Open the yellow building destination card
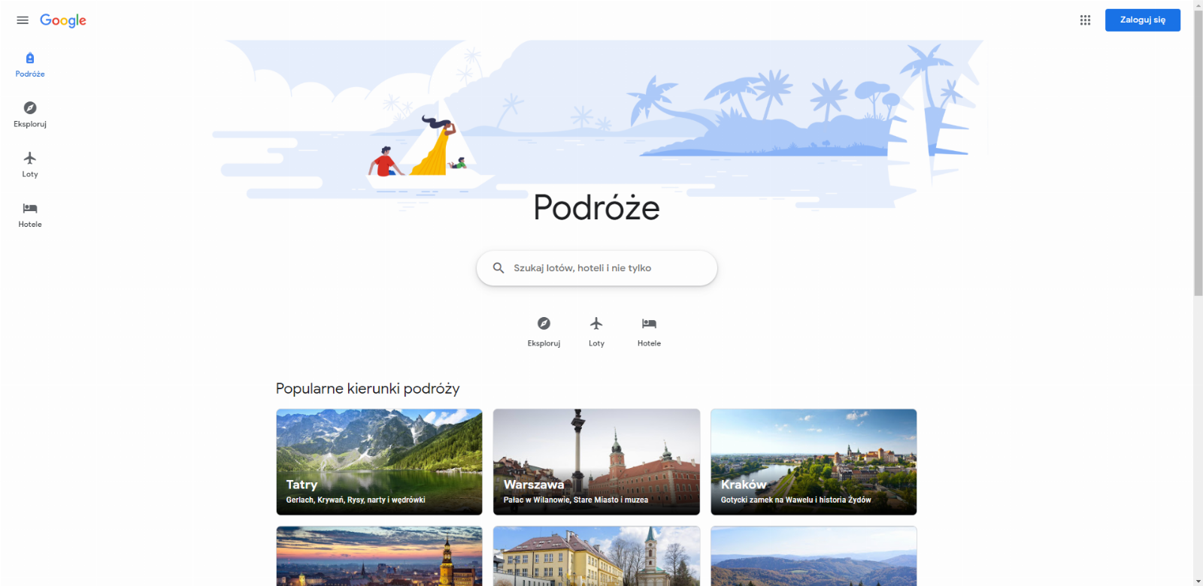 596,556
